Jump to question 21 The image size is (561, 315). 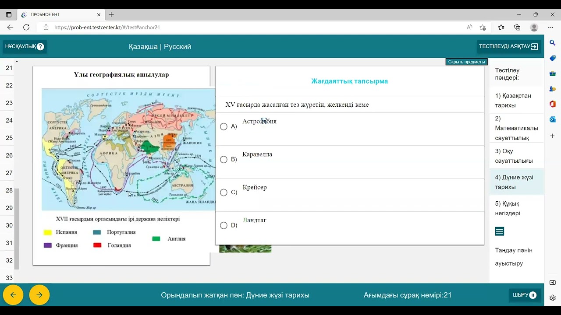click(9, 68)
